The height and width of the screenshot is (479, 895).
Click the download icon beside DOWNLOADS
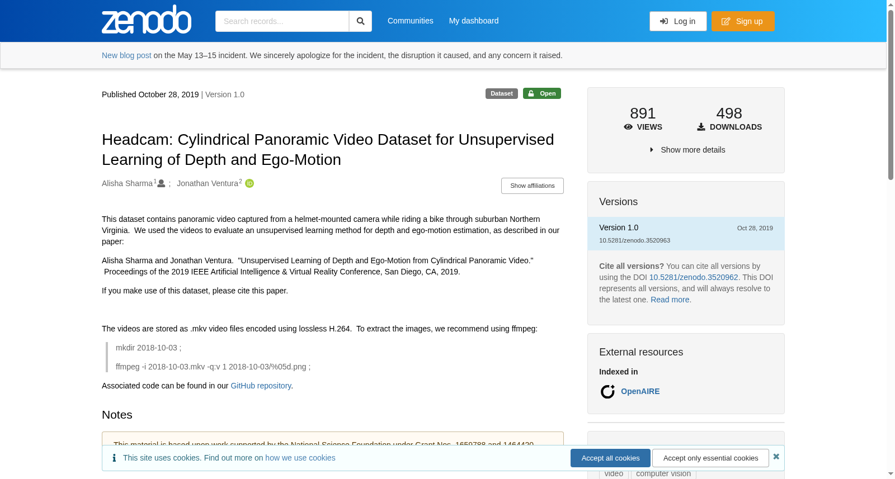click(701, 127)
